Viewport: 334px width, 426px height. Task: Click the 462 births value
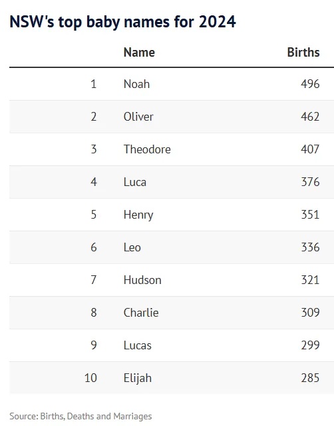tap(310, 117)
